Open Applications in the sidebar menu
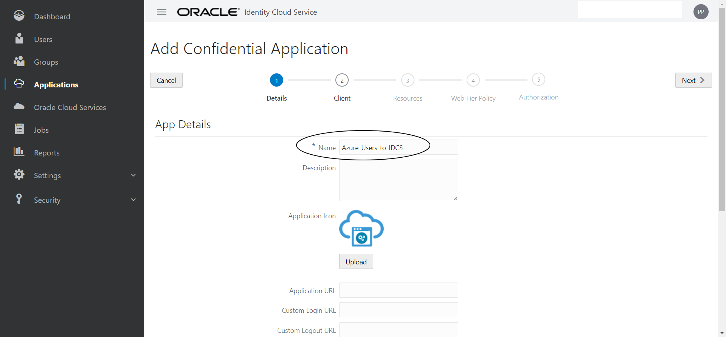Screen dimensions: 726x337 pos(56,85)
